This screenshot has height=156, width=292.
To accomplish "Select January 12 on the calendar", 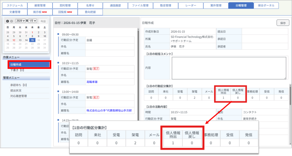I will point(14,40).
